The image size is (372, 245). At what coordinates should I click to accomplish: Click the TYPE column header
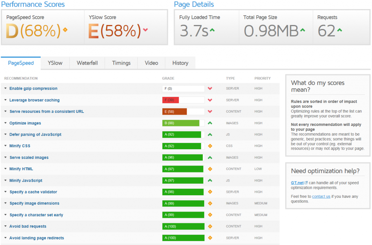(230, 78)
